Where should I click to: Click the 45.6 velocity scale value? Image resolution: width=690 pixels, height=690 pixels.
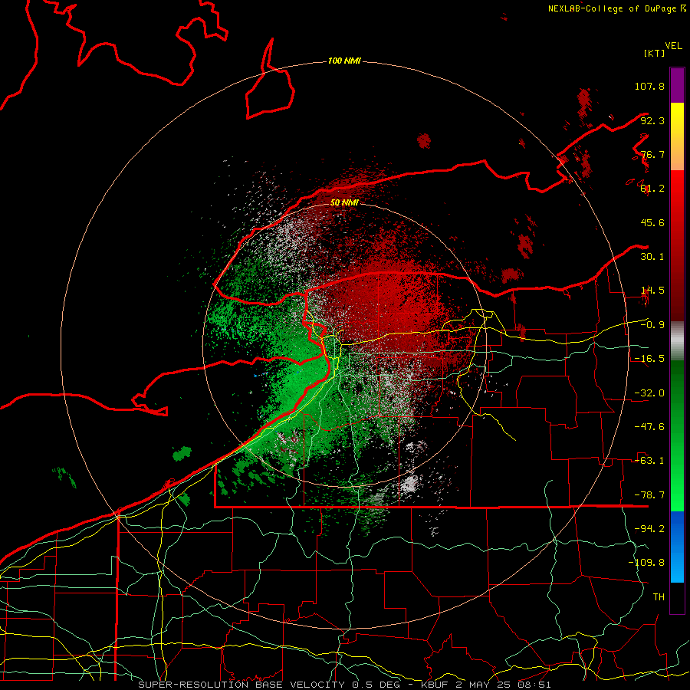pyautogui.click(x=652, y=222)
